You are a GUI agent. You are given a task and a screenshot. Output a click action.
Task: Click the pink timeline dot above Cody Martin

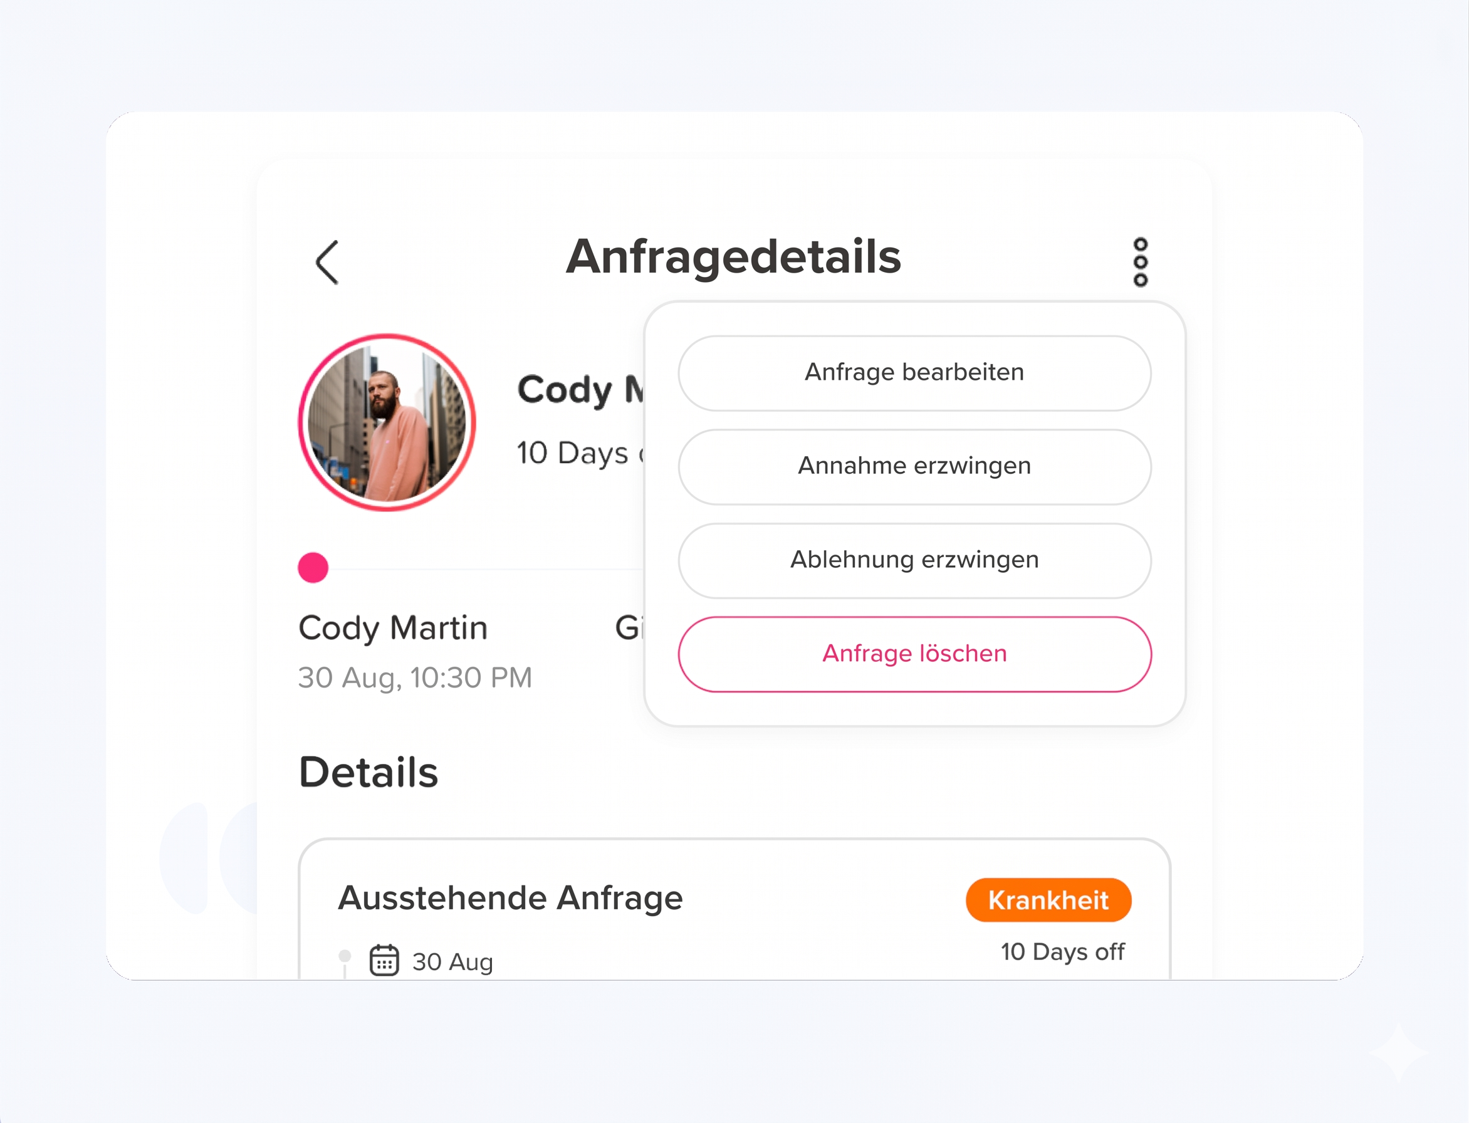(x=313, y=568)
